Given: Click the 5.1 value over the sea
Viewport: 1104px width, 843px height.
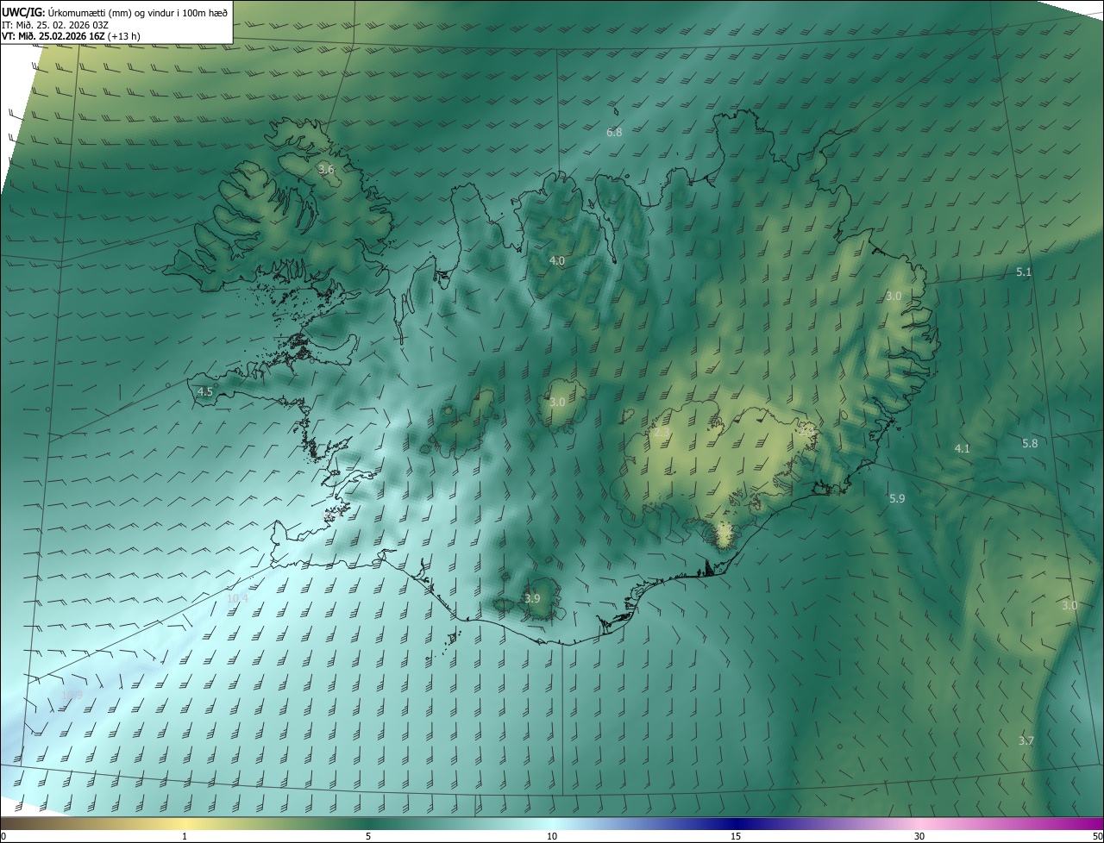Looking at the screenshot, I should [1024, 272].
